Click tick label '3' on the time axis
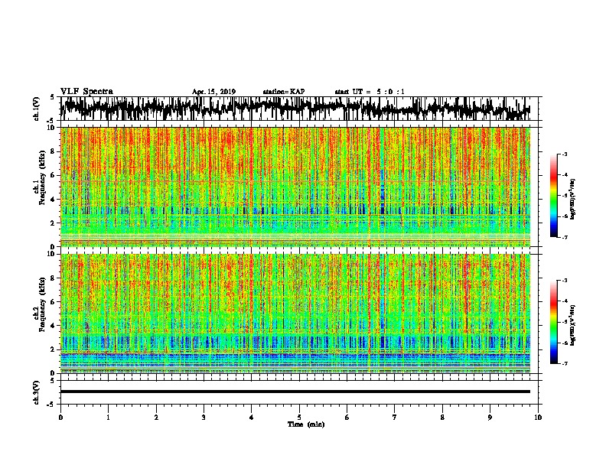606x468 pixels. coord(204,418)
